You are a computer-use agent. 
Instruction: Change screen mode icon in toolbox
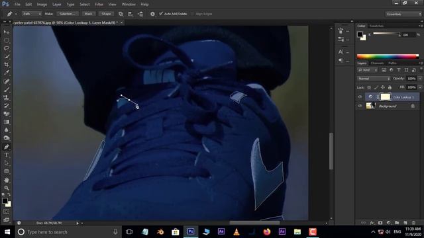click(7, 220)
